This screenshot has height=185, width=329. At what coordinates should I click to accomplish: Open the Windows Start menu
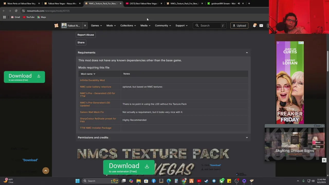point(77,181)
